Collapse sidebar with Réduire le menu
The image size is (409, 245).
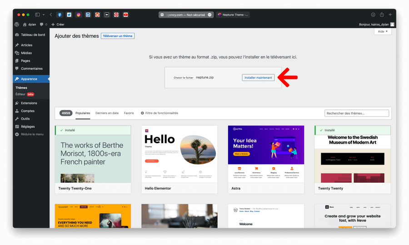(31, 135)
